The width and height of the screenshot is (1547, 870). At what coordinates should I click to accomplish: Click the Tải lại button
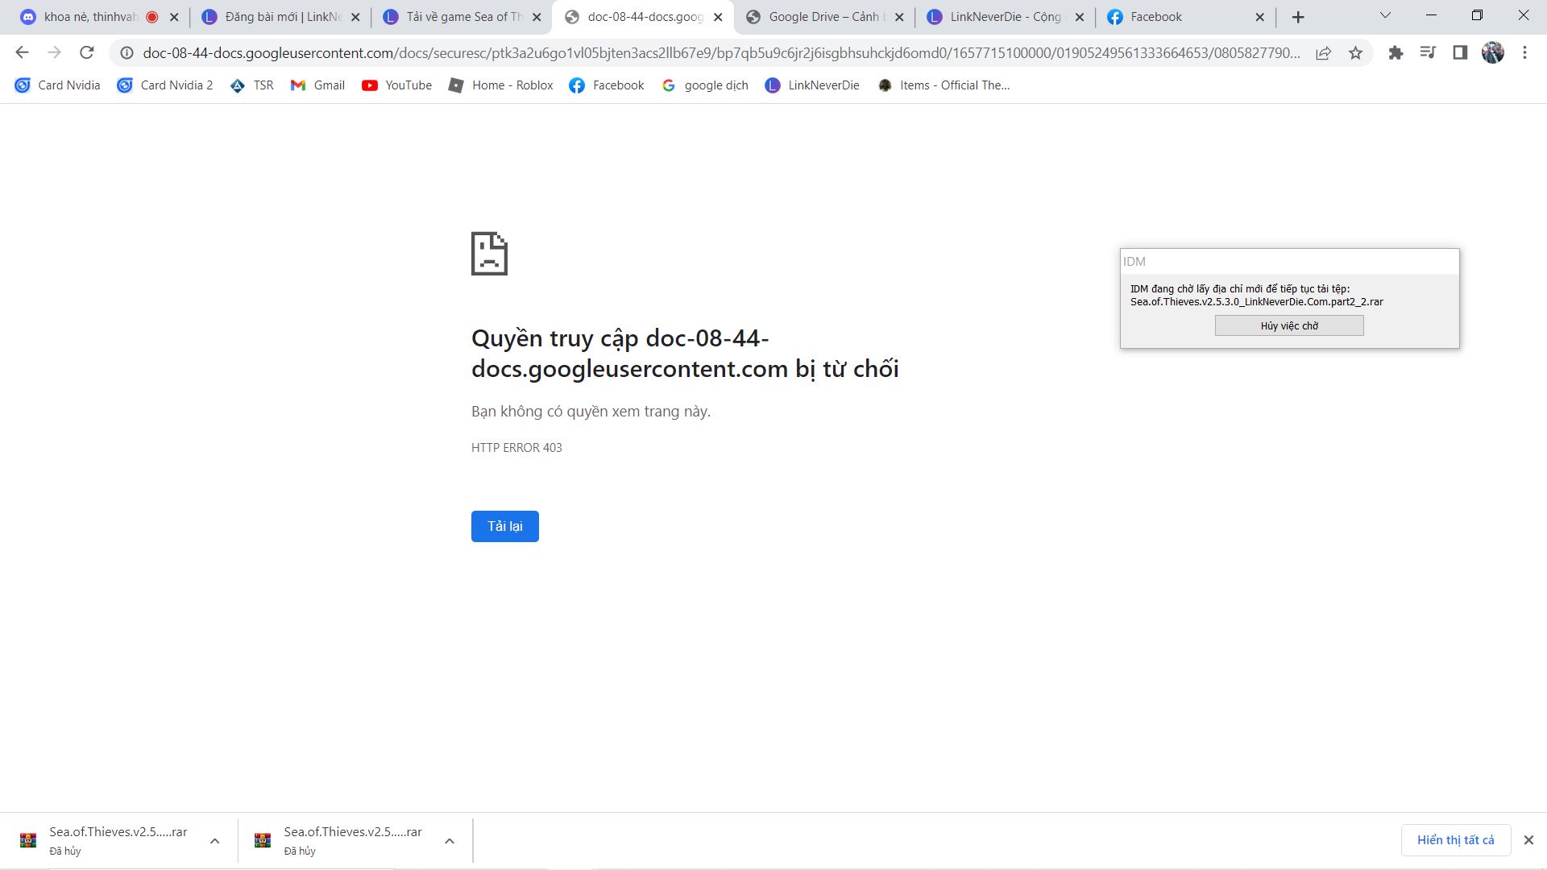504,527
